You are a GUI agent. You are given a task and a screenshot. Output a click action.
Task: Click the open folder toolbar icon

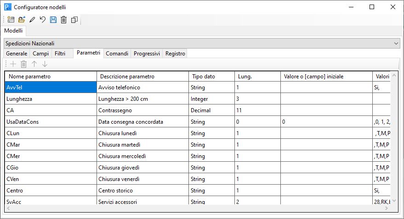pos(22,20)
